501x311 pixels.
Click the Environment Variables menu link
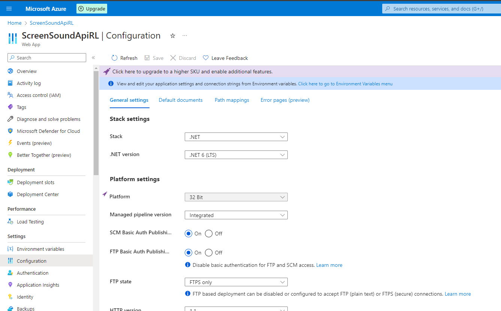[345, 84]
